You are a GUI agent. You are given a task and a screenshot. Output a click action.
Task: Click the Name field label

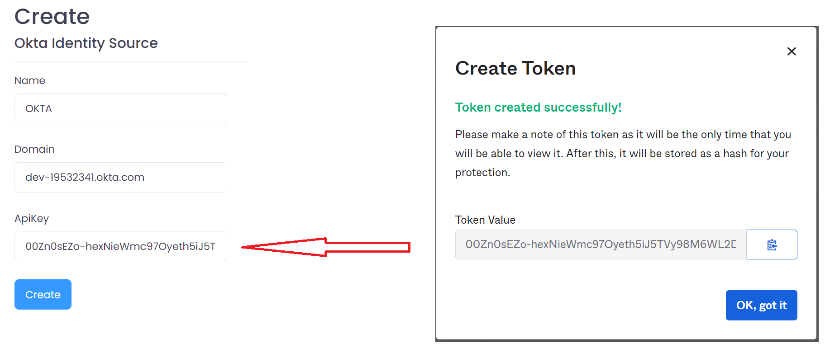point(30,80)
